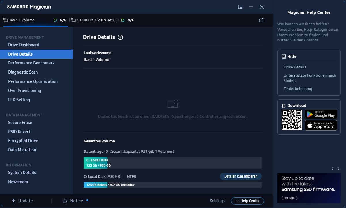Click the Dateien klassifizieren button
Screen dimensions: 346x208
[x=241, y=176]
